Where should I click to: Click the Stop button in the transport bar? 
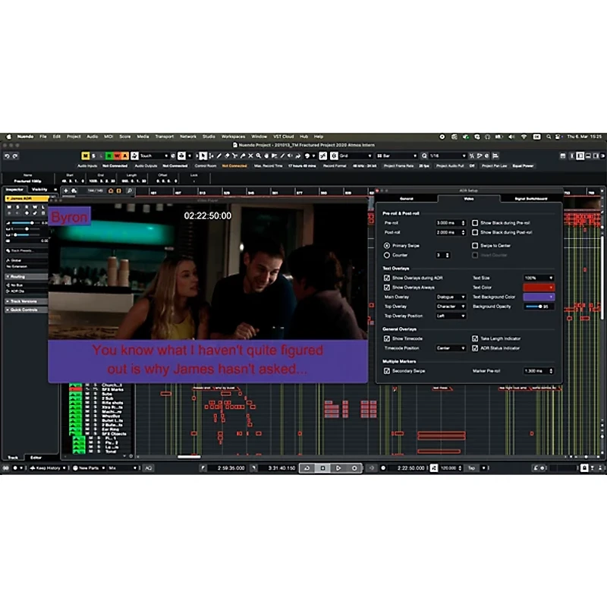click(322, 468)
